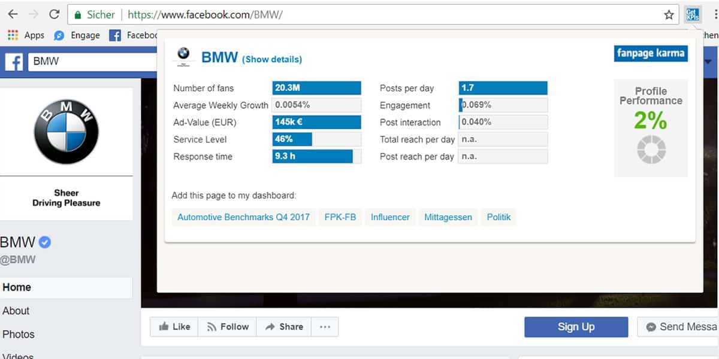Click the Sicher security label

coord(101,15)
